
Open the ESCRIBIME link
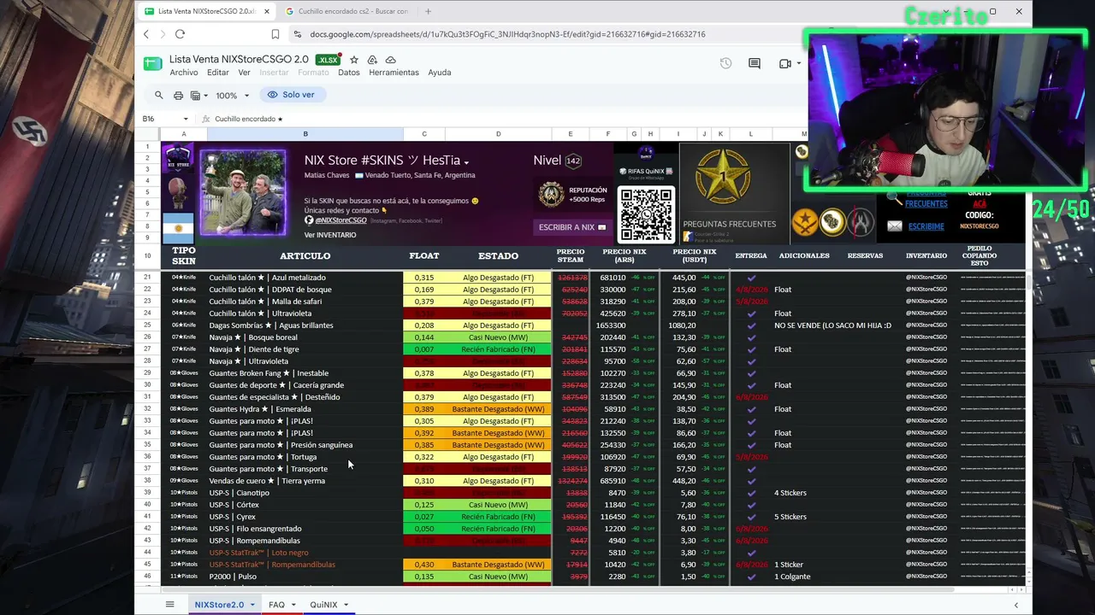click(926, 226)
